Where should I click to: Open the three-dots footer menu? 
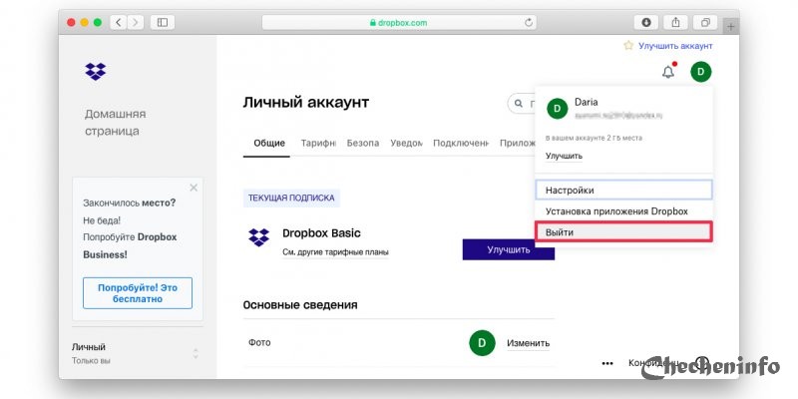coord(606,363)
